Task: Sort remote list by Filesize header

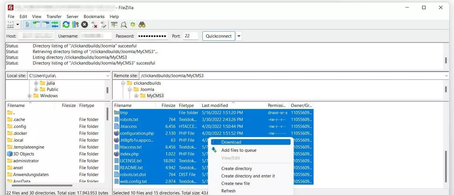Action: [x=166, y=105]
